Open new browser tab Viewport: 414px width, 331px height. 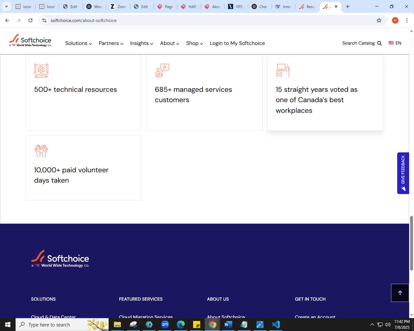coord(348,6)
